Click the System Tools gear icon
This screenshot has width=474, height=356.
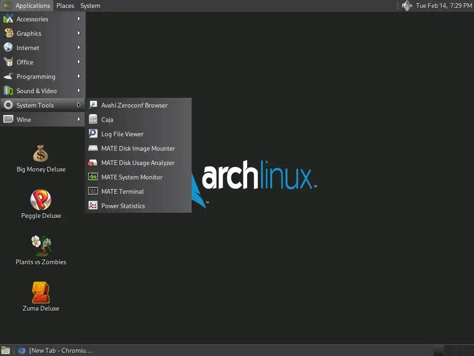pyautogui.click(x=8, y=105)
